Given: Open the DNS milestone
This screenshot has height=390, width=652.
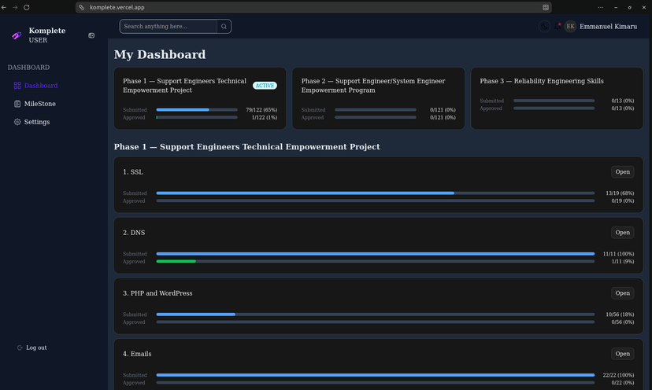Looking at the screenshot, I should click(x=622, y=233).
